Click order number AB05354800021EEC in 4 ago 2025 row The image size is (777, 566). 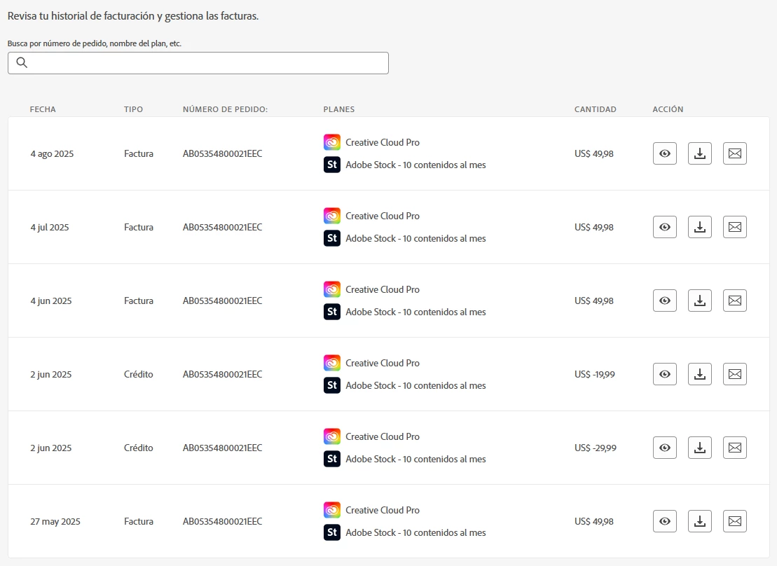223,153
